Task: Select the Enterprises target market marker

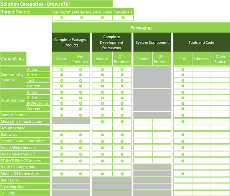Action: (82, 18)
